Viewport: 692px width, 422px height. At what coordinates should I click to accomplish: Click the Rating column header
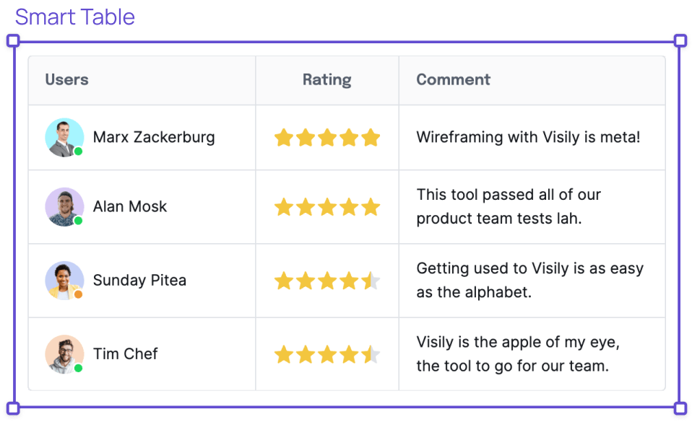tap(327, 80)
